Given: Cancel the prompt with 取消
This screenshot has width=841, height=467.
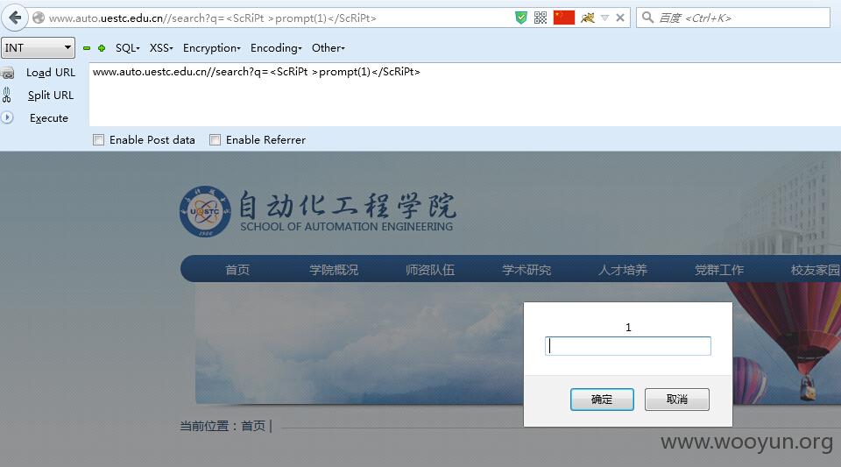Looking at the screenshot, I should click(x=677, y=400).
